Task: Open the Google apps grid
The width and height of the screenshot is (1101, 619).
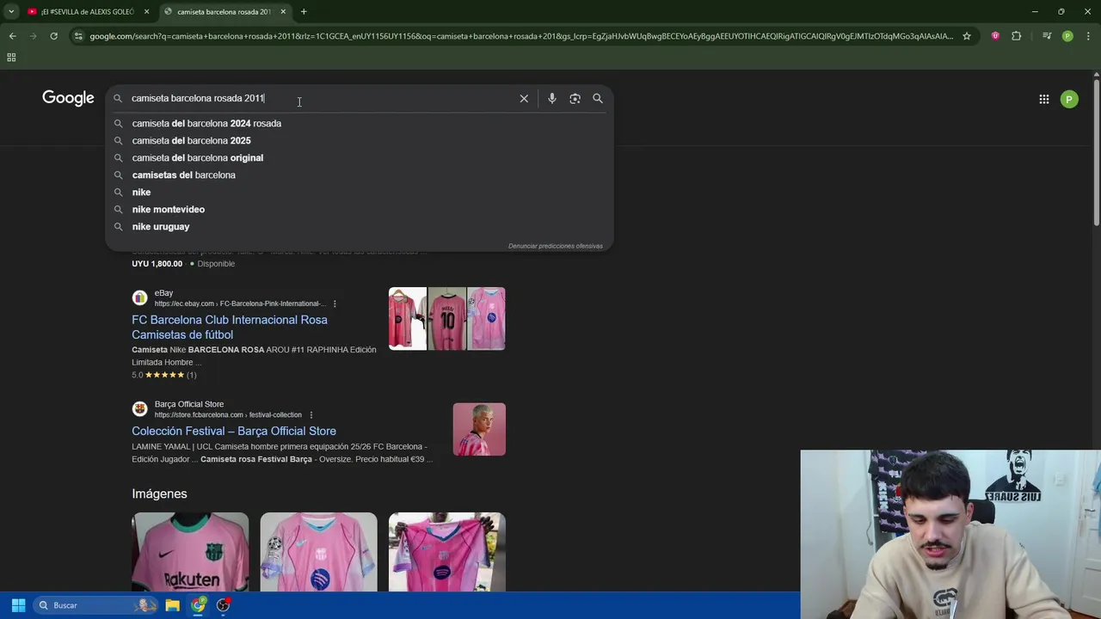Action: click(x=1043, y=99)
